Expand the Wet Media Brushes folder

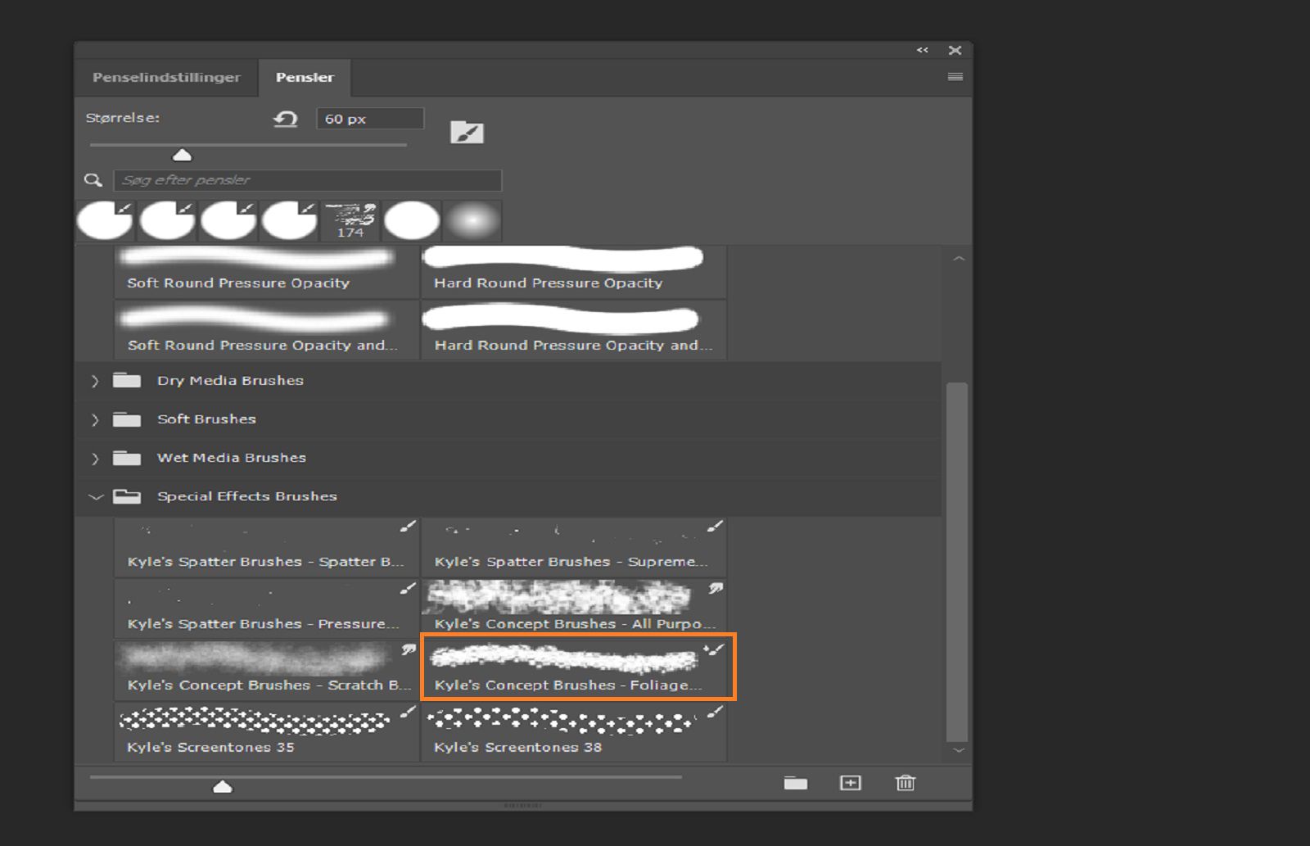click(95, 458)
